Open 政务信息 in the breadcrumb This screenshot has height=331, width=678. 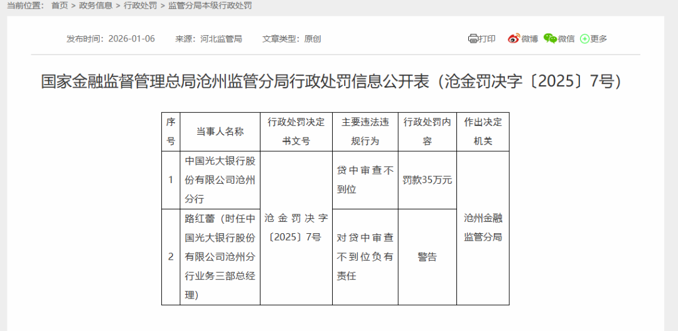pyautogui.click(x=95, y=6)
